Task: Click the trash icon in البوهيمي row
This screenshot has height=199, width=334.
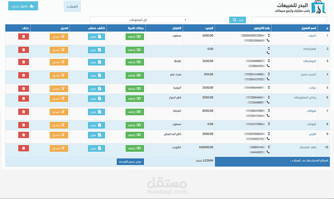Action: pyautogui.click(x=23, y=62)
